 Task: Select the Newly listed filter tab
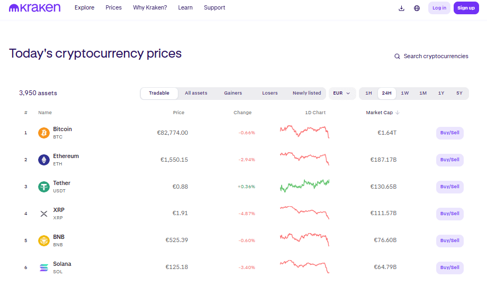tap(307, 93)
